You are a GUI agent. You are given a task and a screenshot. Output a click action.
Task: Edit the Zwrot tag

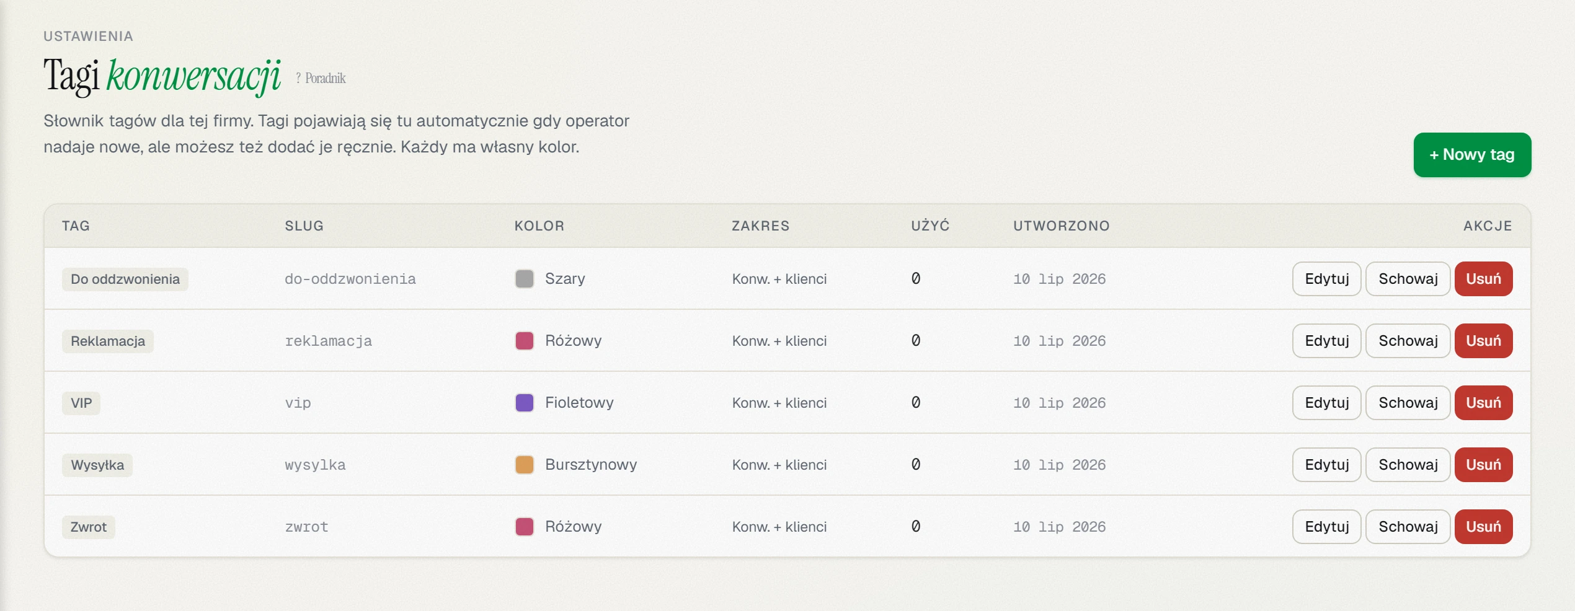[x=1326, y=527]
